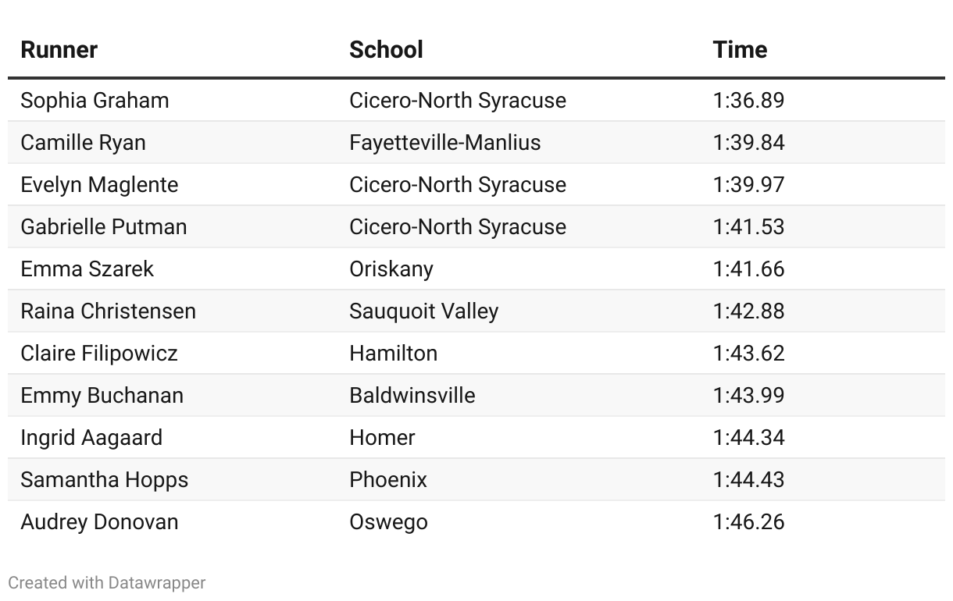The image size is (953, 601).
Task: Click Claire Filipowicz in the table
Action: (x=99, y=354)
